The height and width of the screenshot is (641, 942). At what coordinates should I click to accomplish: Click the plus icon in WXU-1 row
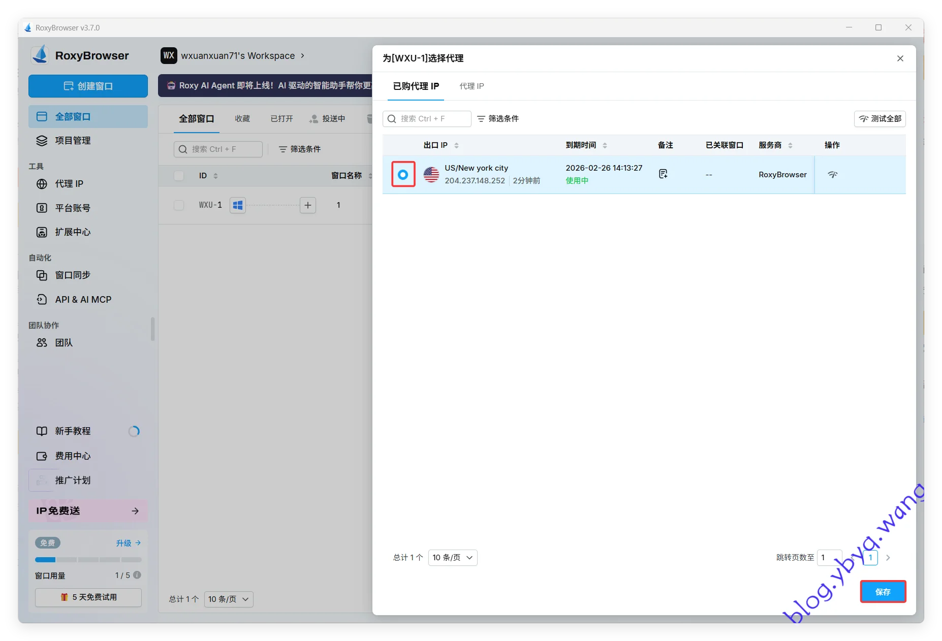[308, 205]
